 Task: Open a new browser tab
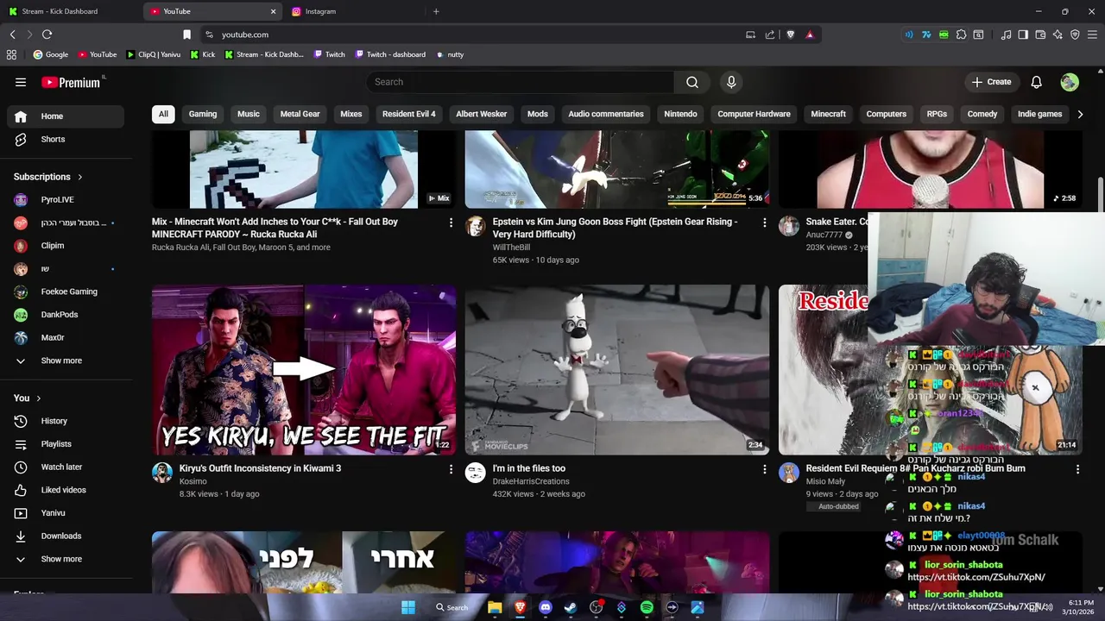pos(436,11)
